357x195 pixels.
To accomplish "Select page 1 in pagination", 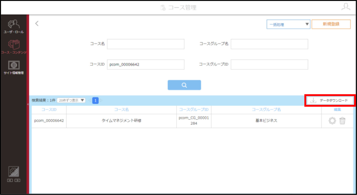I will (x=95, y=100).
